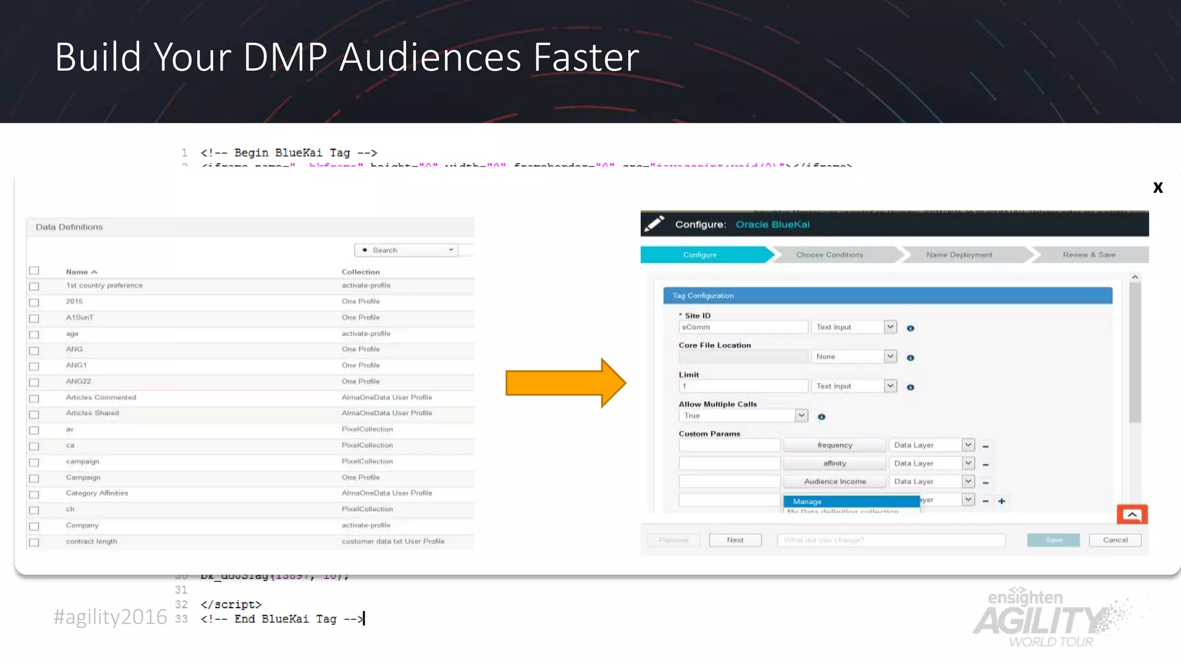1181x664 pixels.
Task: Click the configure panel vertical scrollbar
Action: [1135, 353]
